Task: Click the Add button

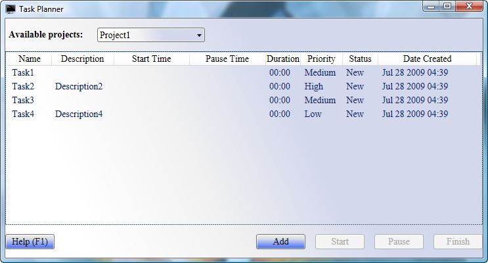Action: (280, 241)
